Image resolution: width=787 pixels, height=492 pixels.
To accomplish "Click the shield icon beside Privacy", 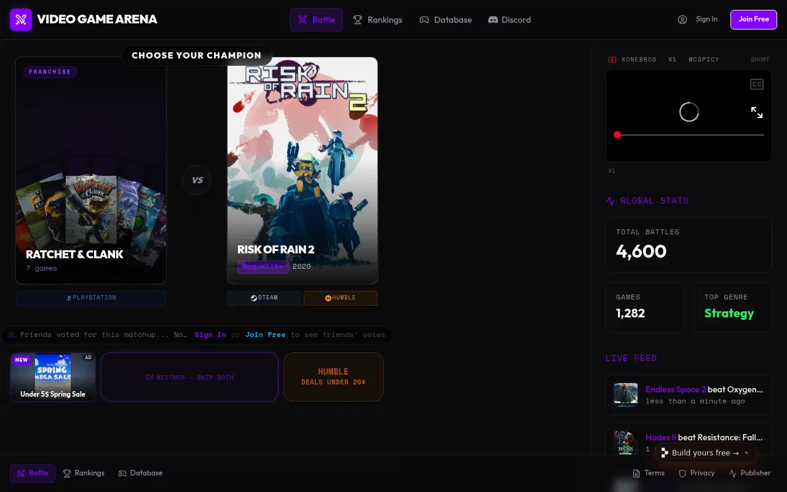I will pos(682,474).
